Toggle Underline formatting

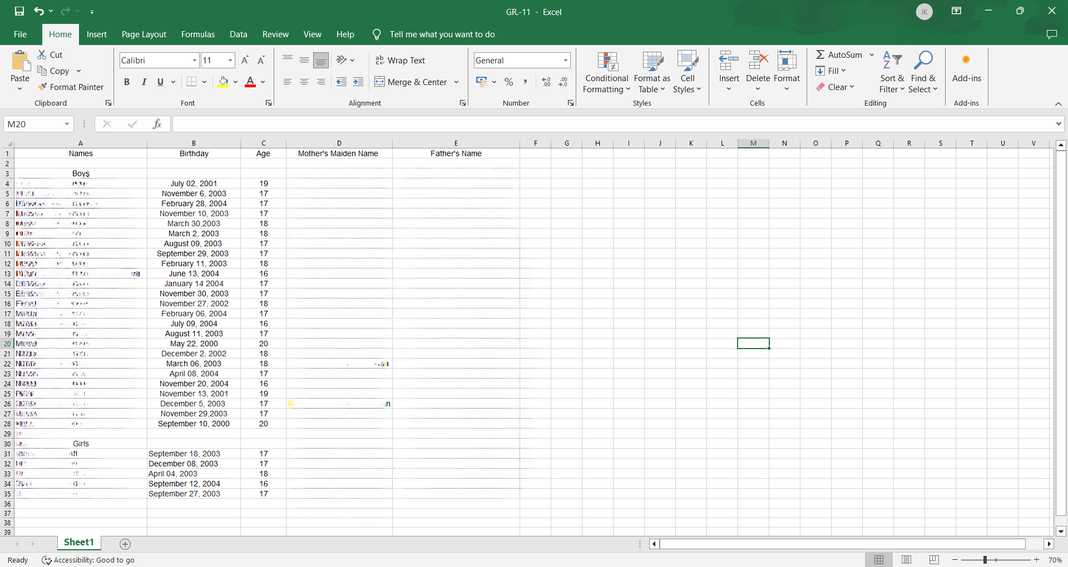pyautogui.click(x=160, y=82)
